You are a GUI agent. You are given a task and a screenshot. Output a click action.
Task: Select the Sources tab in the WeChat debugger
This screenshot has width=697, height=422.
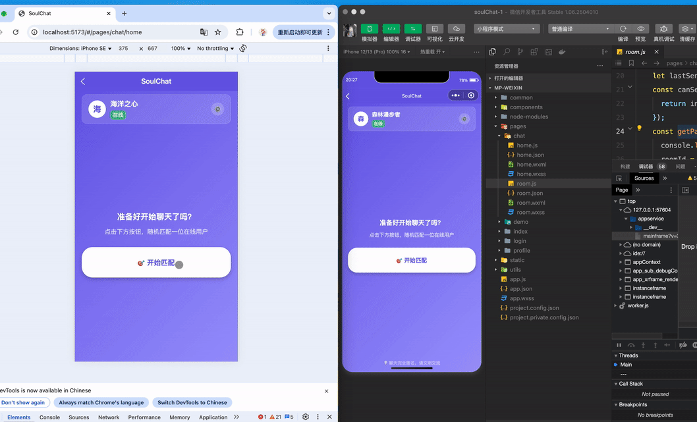click(644, 178)
